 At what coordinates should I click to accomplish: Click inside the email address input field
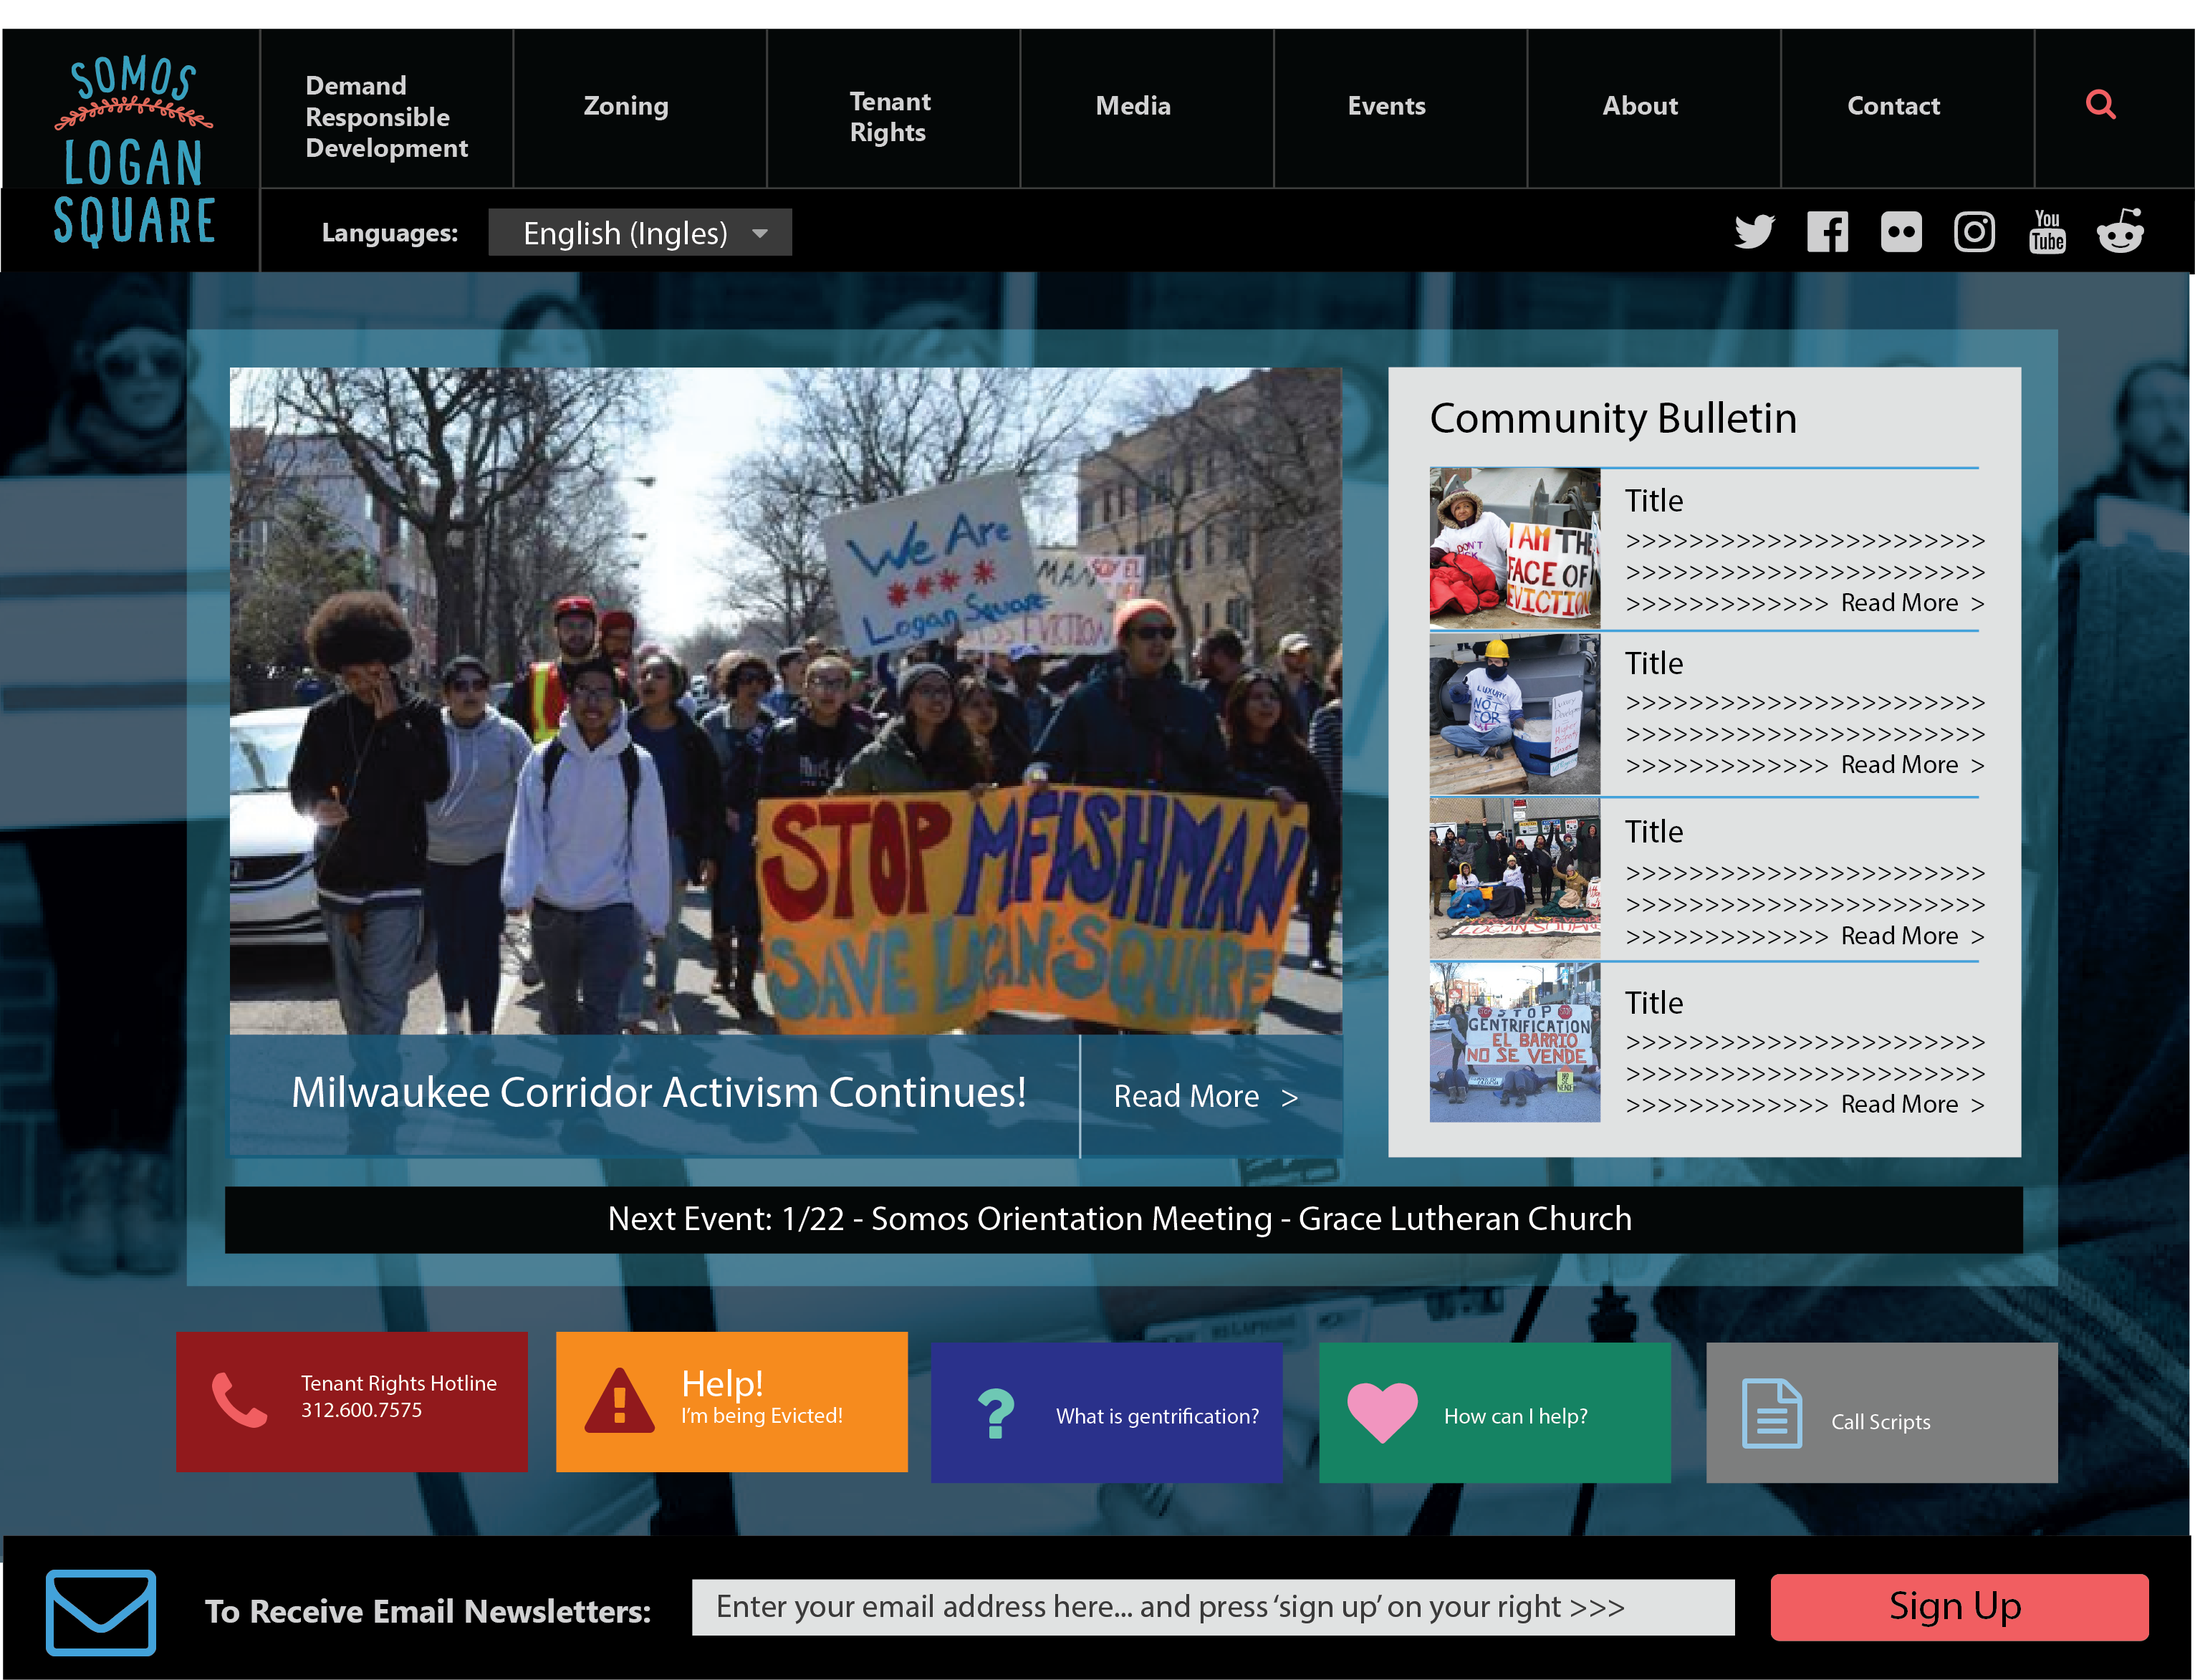[1212, 1607]
